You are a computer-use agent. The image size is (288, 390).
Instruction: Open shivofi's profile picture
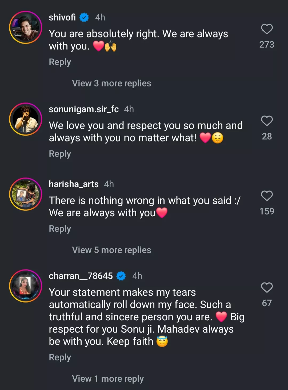pos(26,27)
